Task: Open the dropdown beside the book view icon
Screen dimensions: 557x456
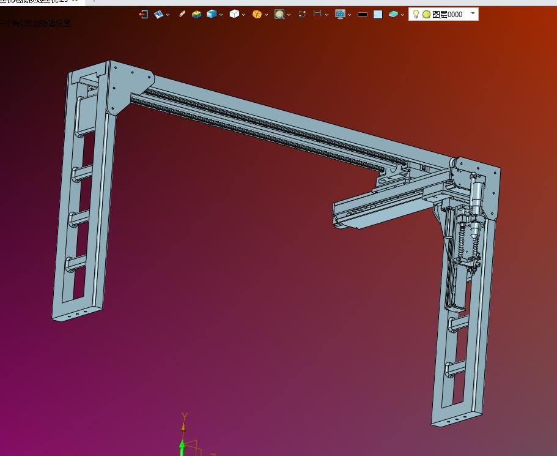Action: click(168, 15)
